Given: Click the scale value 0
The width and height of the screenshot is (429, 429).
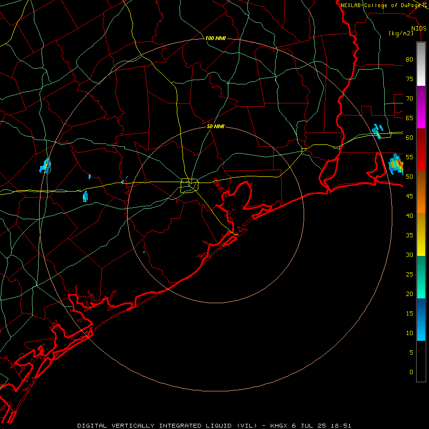Looking at the screenshot, I should [411, 372].
